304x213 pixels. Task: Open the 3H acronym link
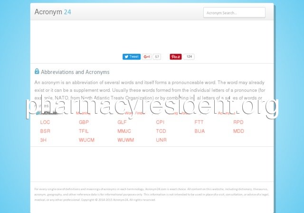(x=43, y=140)
